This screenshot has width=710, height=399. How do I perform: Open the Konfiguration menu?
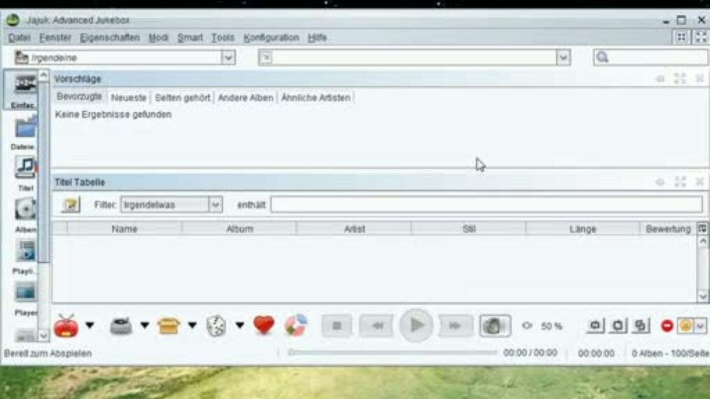tap(271, 38)
